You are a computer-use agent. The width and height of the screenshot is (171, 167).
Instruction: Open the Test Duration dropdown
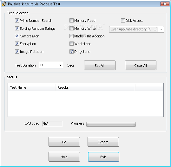pyautogui.click(x=51, y=65)
